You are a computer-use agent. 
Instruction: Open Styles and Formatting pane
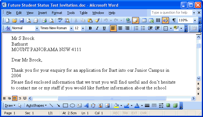8,28
